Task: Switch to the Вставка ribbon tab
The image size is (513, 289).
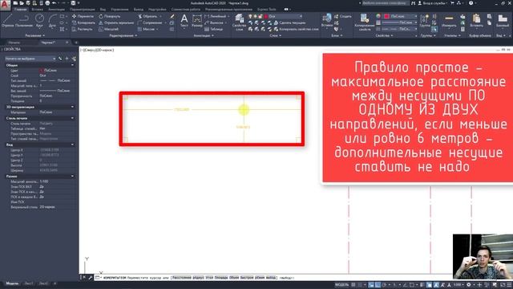Action: point(38,10)
